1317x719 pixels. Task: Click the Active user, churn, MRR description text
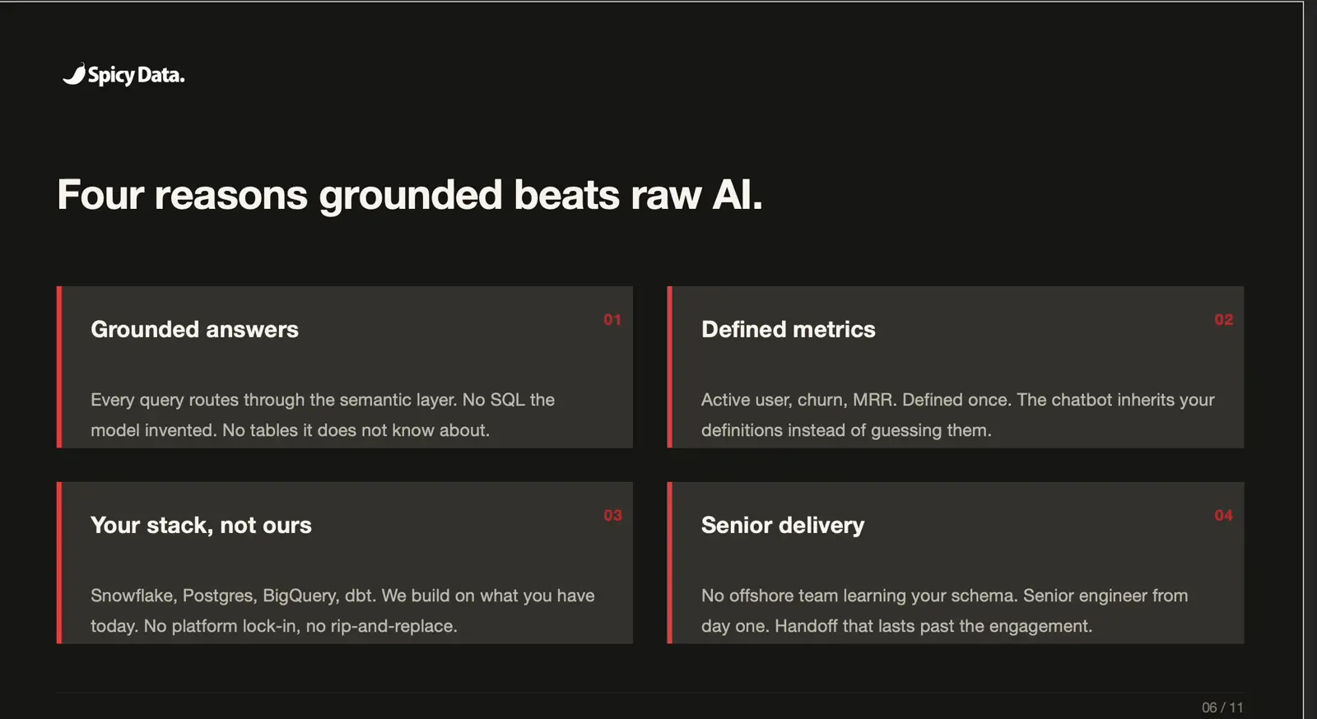coord(958,415)
